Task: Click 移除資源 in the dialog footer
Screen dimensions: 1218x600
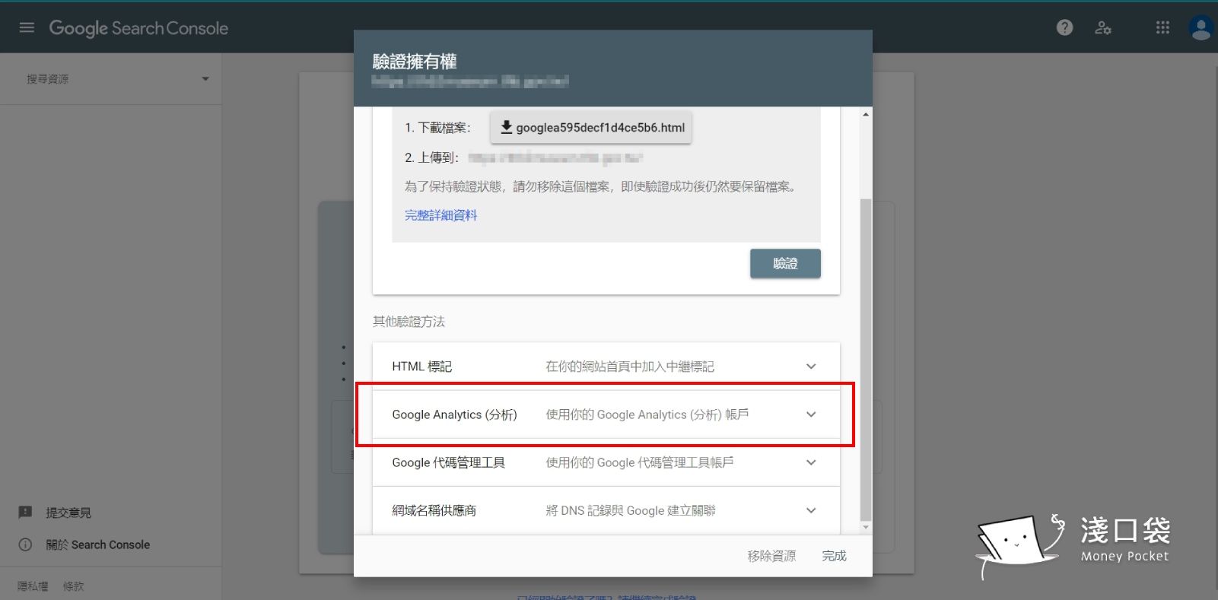Action: [x=771, y=556]
